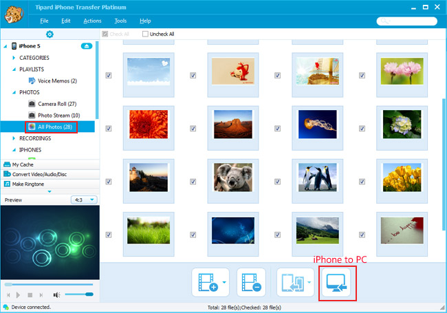Play the preview media
The height and width of the screenshot is (313, 447).
coord(19,294)
